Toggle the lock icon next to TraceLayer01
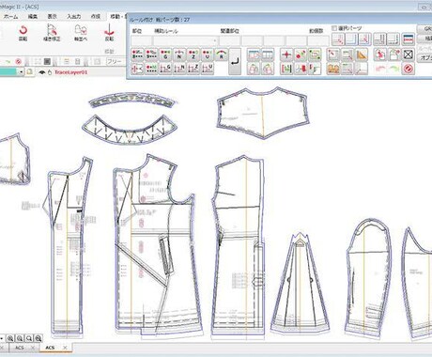The height and width of the screenshot is (357, 432). pyautogui.click(x=50, y=72)
